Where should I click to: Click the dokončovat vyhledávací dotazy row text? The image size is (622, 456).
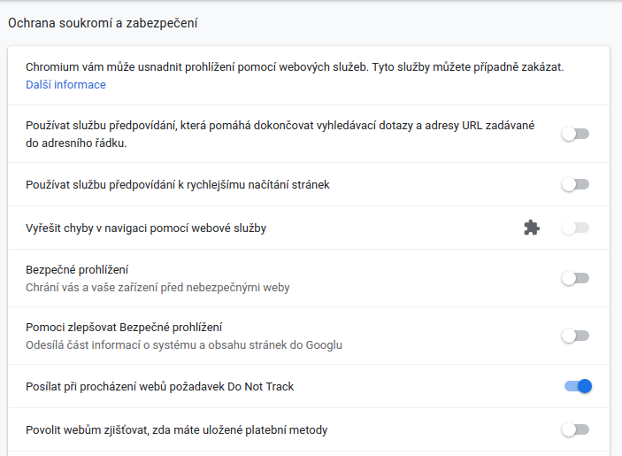(280, 134)
